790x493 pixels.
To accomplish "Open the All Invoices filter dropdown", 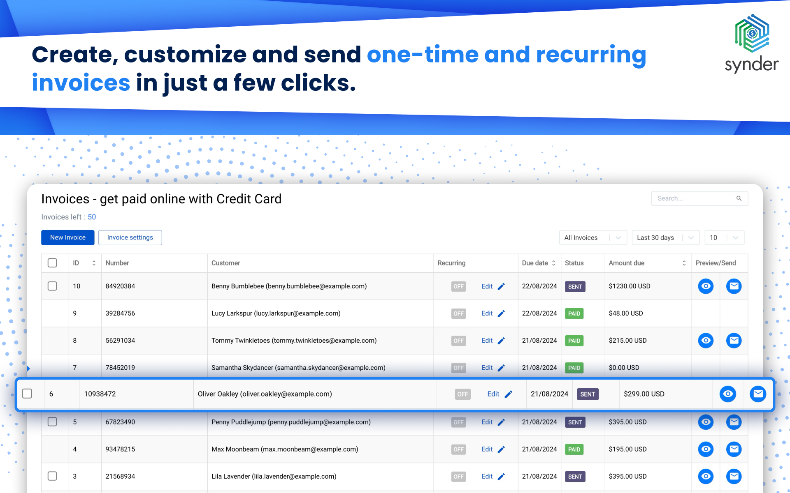I will click(x=592, y=237).
